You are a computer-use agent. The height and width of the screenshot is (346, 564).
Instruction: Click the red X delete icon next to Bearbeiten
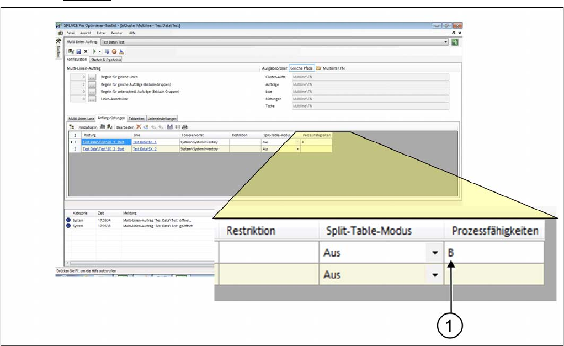tap(139, 127)
